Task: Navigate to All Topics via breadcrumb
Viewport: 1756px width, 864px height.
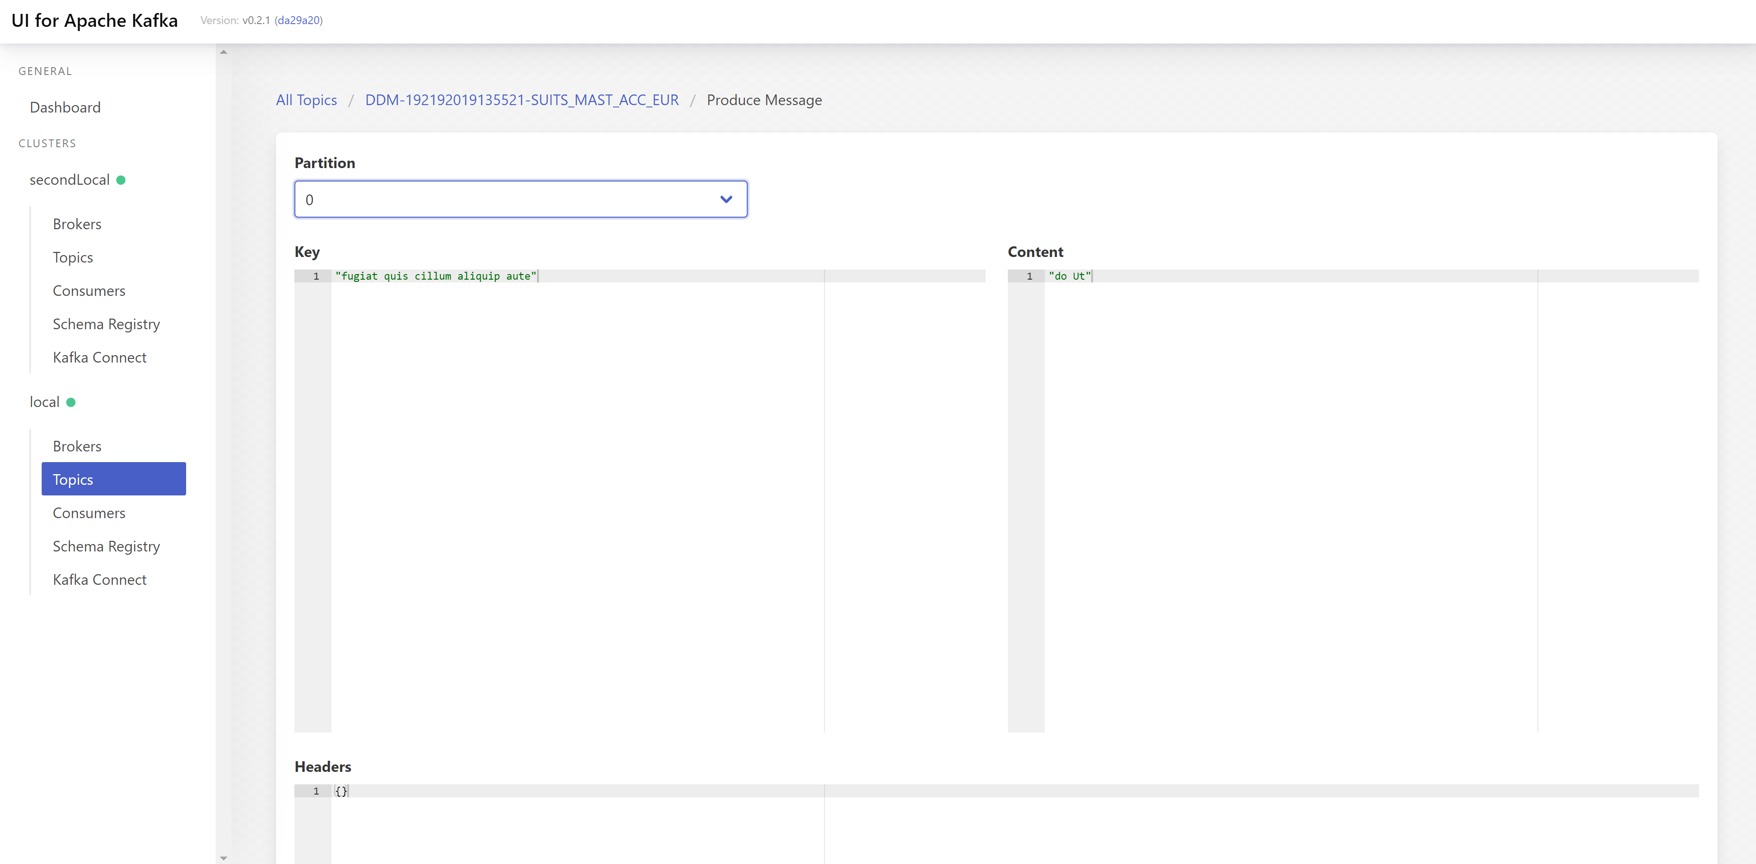Action: pyautogui.click(x=306, y=100)
